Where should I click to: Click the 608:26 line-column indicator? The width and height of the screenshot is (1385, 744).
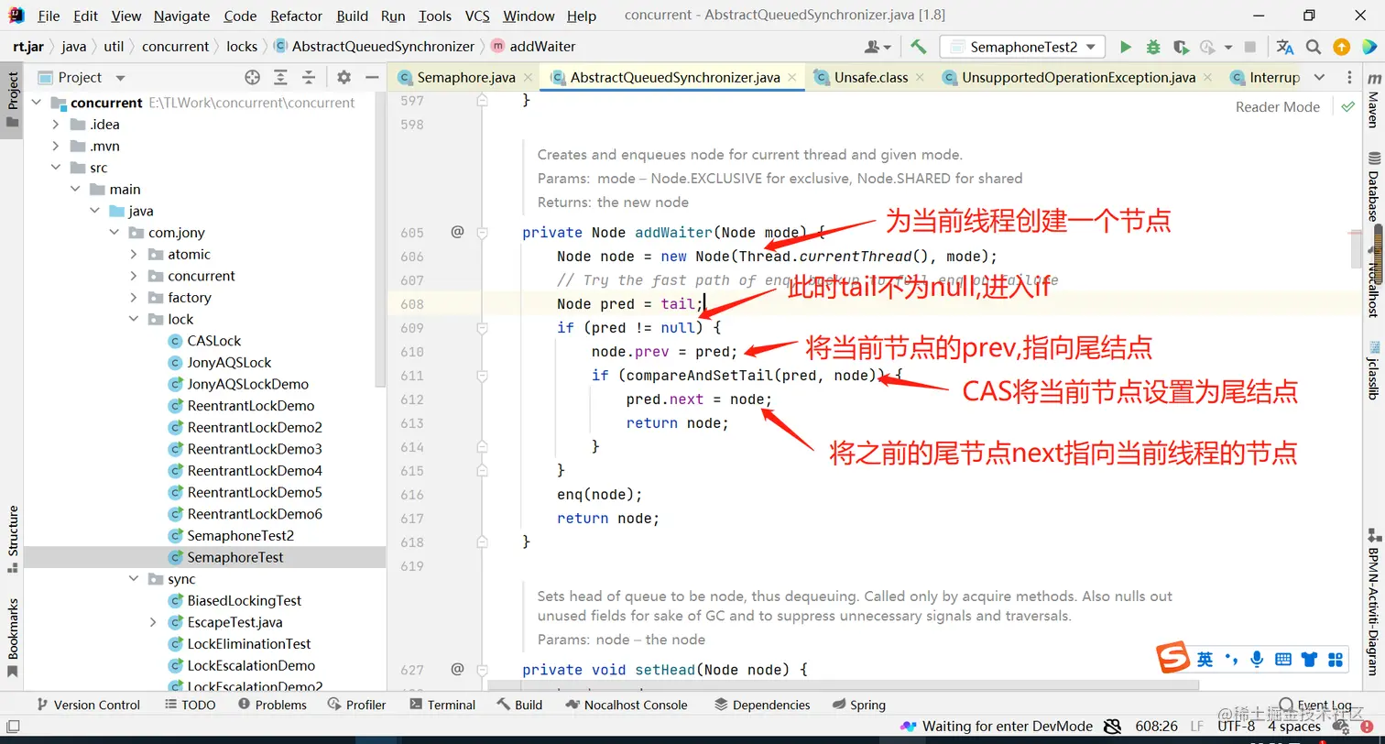click(x=1157, y=727)
